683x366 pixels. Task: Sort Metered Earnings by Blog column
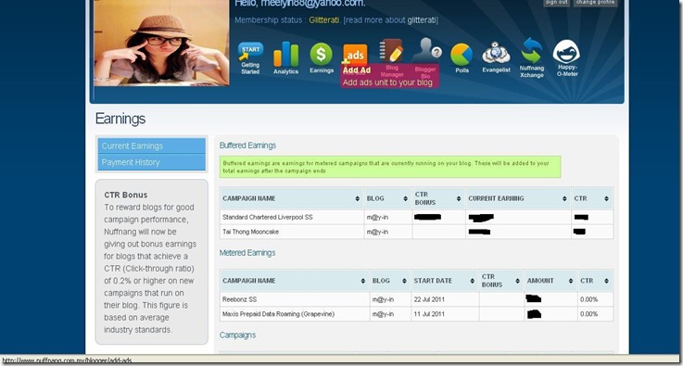(390, 281)
